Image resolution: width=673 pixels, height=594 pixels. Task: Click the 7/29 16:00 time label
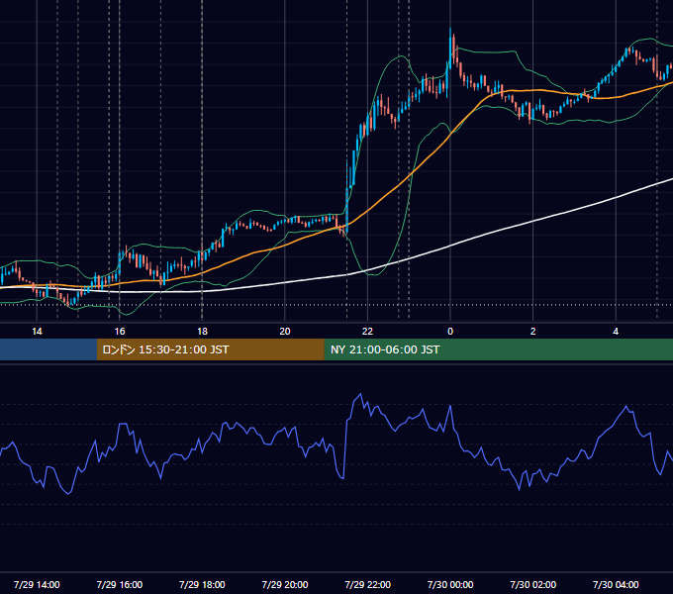pos(120,584)
